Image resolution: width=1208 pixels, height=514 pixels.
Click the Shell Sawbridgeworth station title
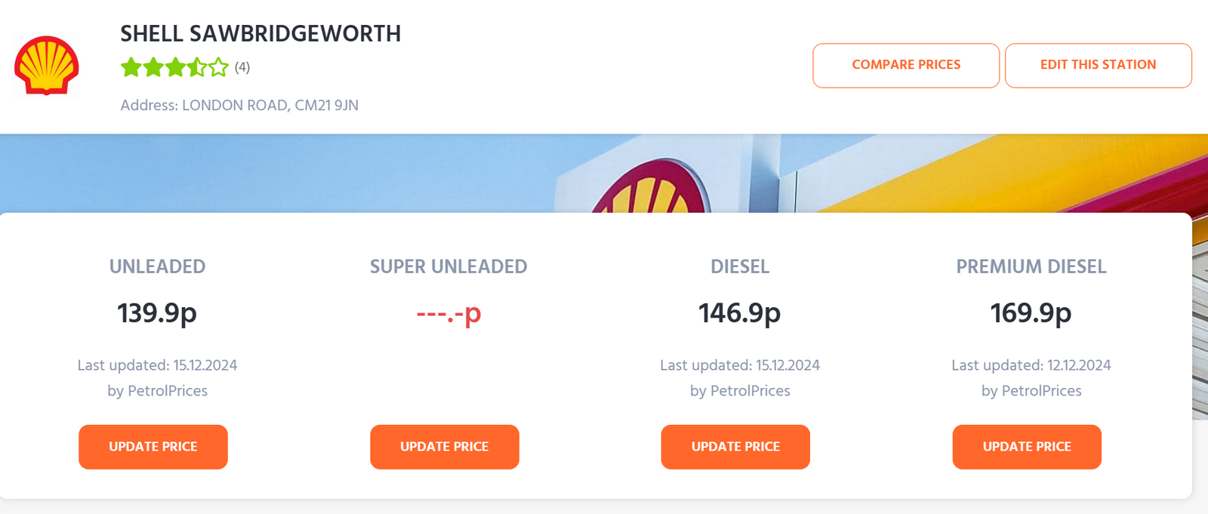(x=260, y=34)
